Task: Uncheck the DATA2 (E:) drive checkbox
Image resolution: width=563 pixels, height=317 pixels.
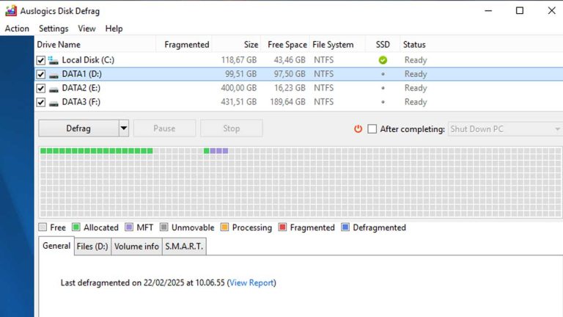Action: pyautogui.click(x=41, y=88)
